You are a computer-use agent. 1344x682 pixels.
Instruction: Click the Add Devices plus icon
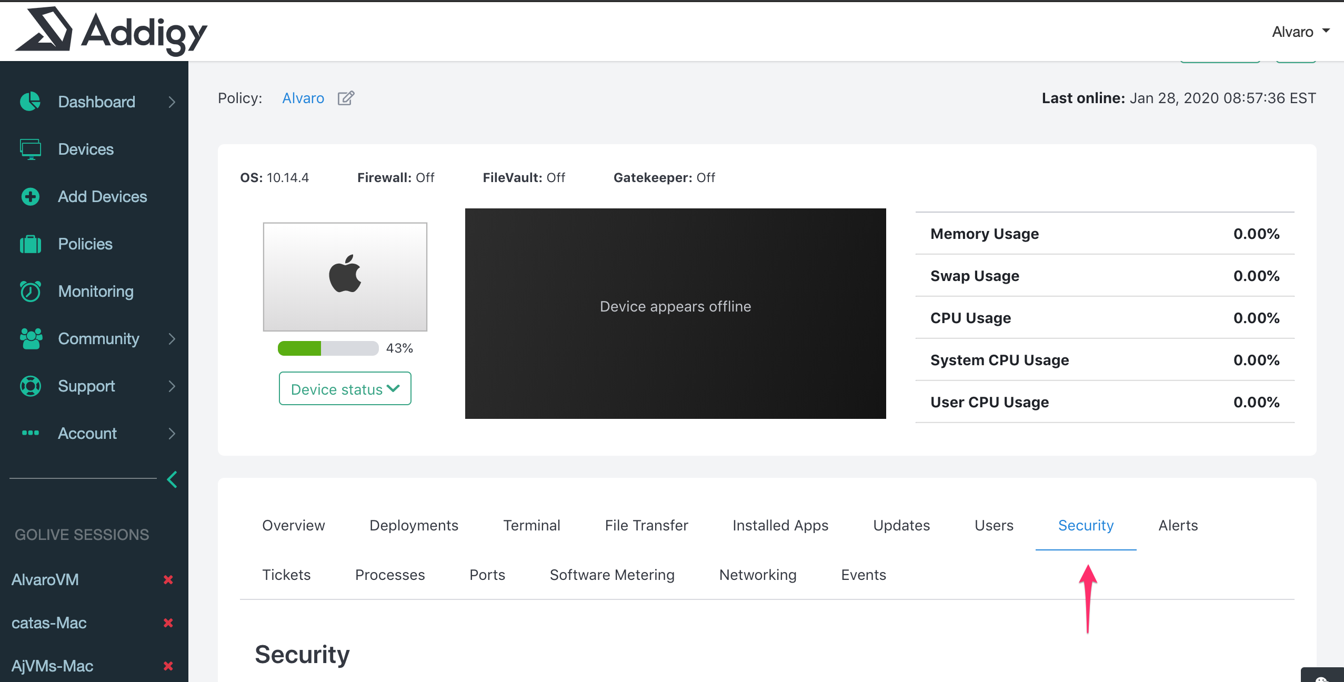[30, 196]
